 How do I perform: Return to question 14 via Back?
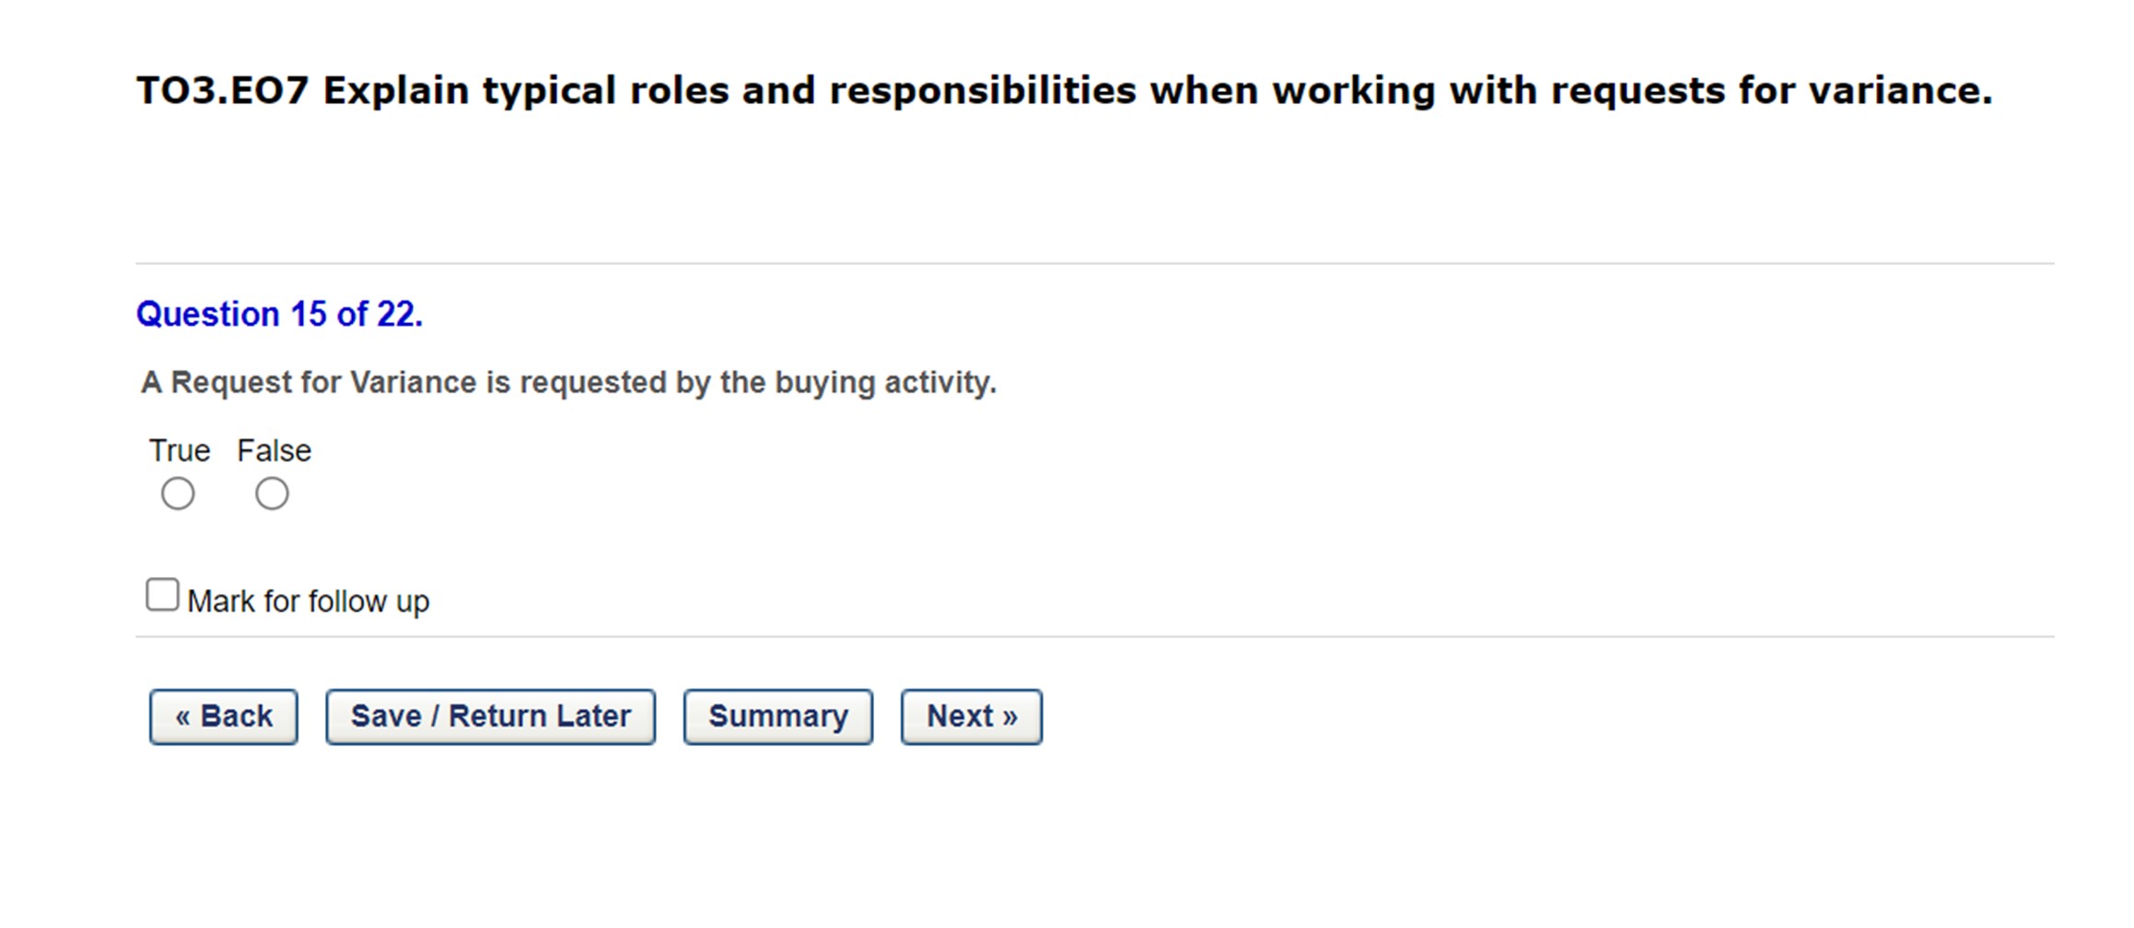coord(222,716)
